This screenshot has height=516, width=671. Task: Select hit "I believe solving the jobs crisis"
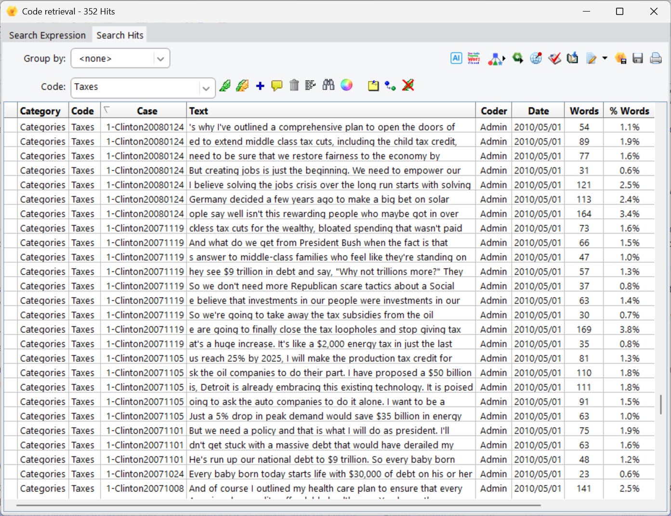[x=330, y=185]
